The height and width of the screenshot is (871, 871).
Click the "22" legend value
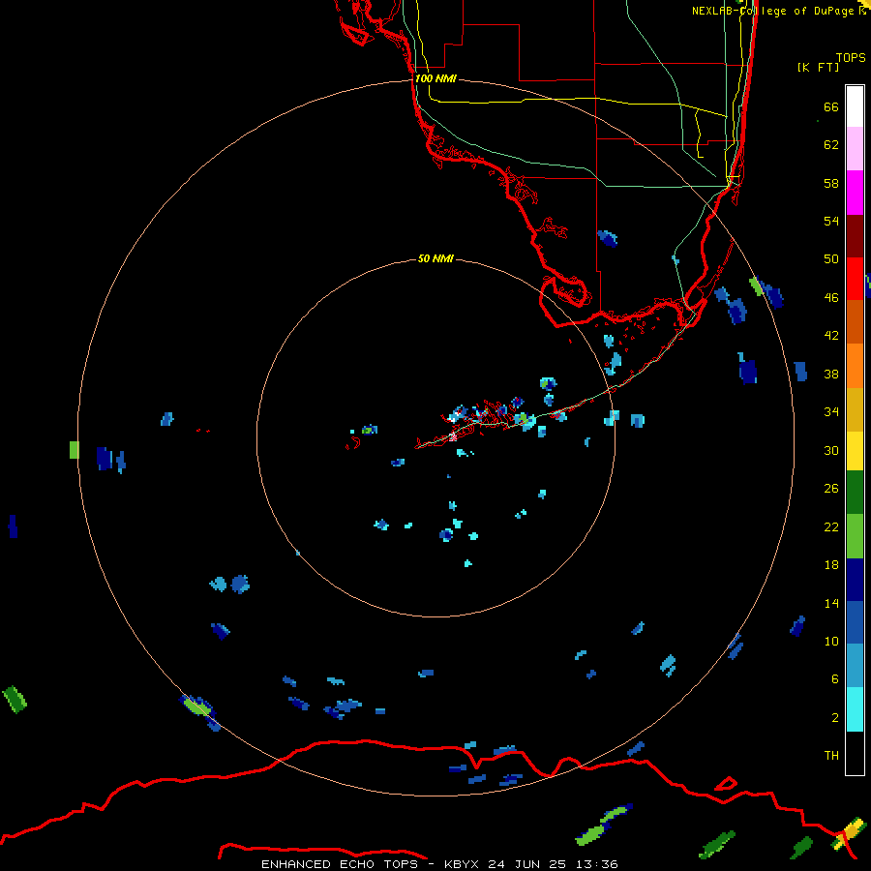(x=831, y=527)
